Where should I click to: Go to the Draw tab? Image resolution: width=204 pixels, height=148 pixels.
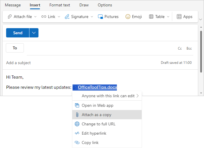(x=84, y=5)
